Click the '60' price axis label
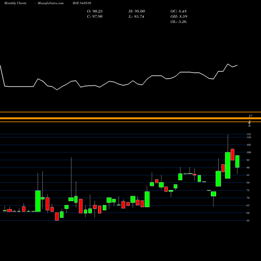This screenshot has height=261, width=261. pyautogui.click(x=248, y=213)
